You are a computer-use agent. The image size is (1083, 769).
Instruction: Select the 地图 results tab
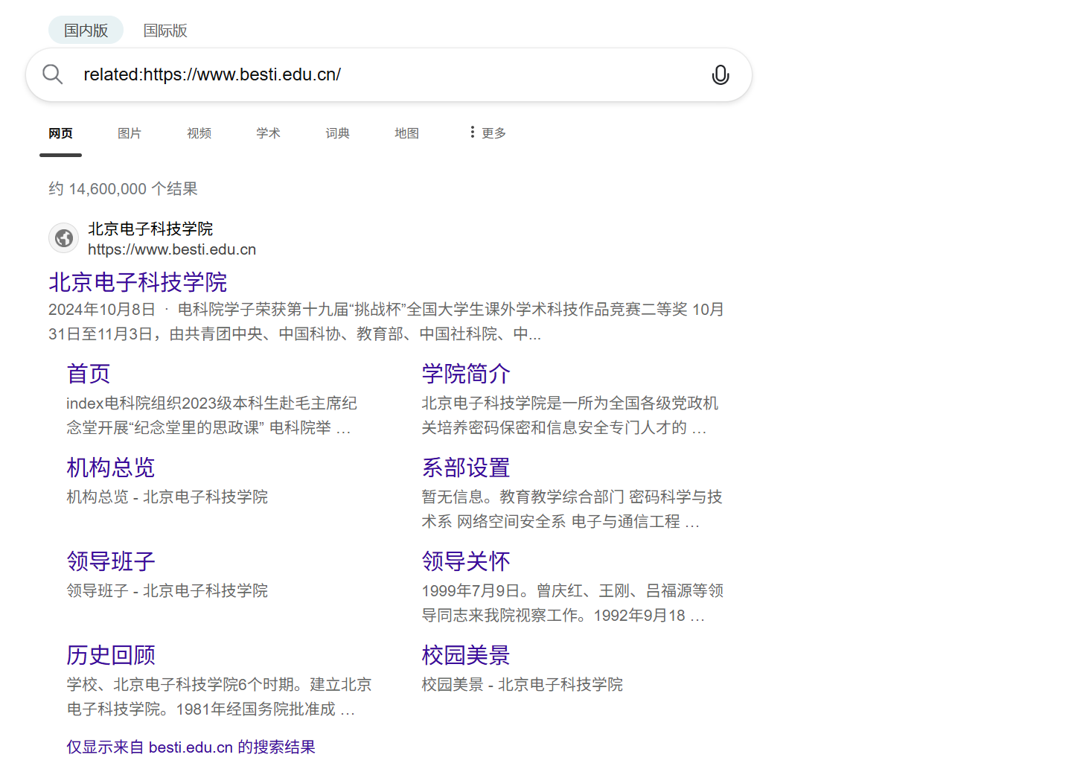[x=406, y=133]
